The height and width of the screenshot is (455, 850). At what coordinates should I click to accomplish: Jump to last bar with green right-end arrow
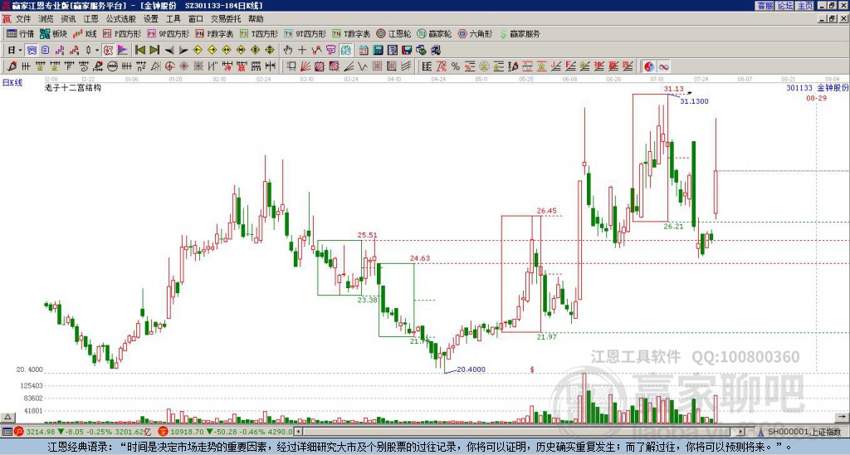(154, 50)
